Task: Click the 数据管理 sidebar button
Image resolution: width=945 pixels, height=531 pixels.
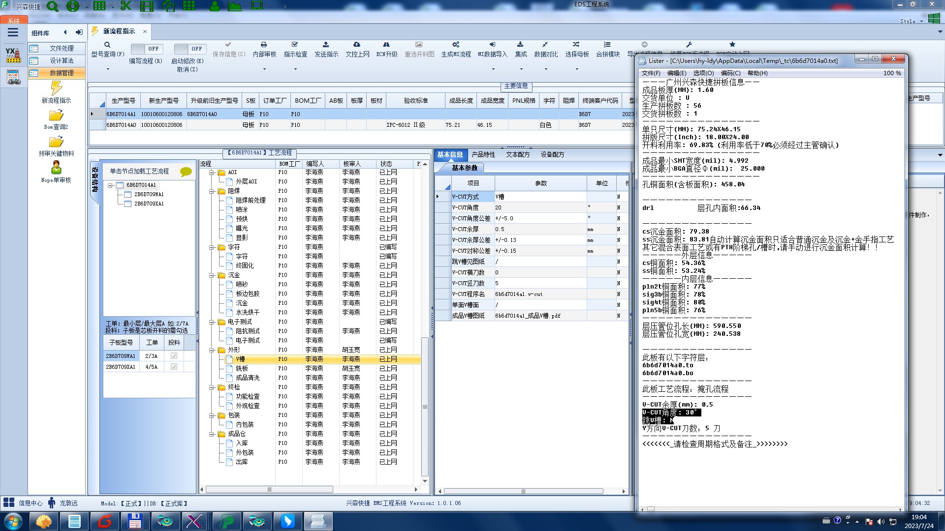Action: tap(62, 73)
